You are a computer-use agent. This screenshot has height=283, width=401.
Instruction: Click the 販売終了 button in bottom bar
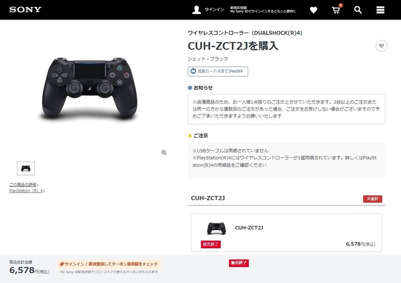(x=238, y=263)
